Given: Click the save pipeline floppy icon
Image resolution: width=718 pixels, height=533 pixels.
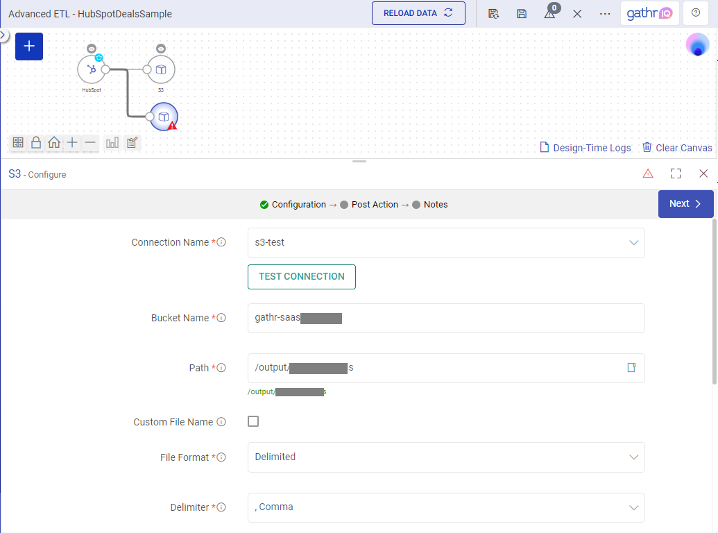Looking at the screenshot, I should (x=522, y=14).
